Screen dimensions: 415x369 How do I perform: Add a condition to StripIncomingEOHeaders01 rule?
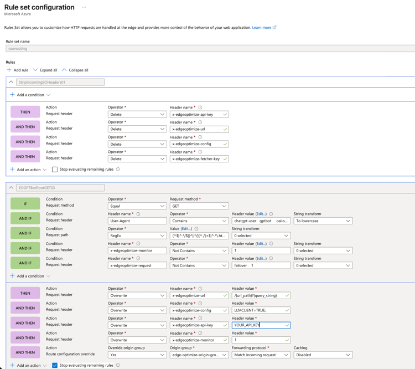pyautogui.click(x=30, y=95)
